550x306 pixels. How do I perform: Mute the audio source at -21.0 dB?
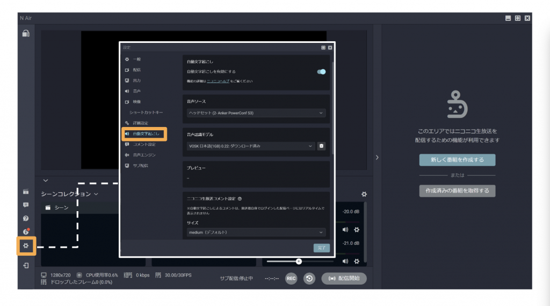[345, 261]
